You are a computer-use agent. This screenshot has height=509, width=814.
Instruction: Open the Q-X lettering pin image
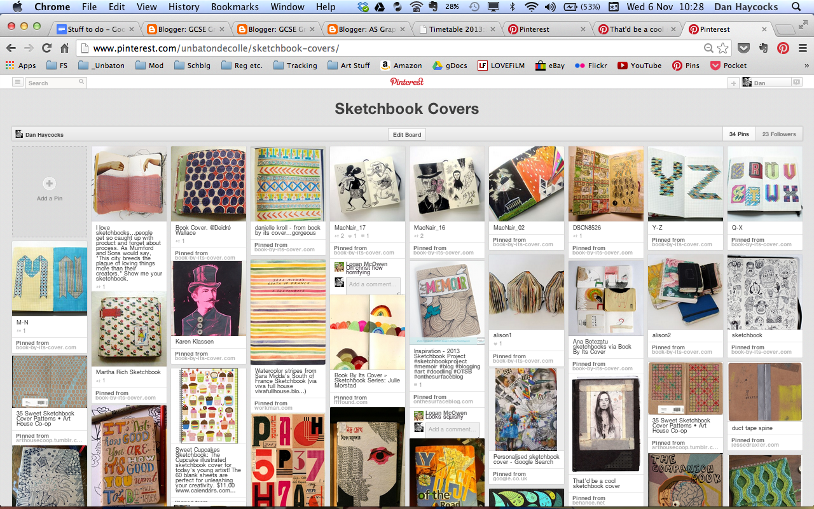click(765, 184)
